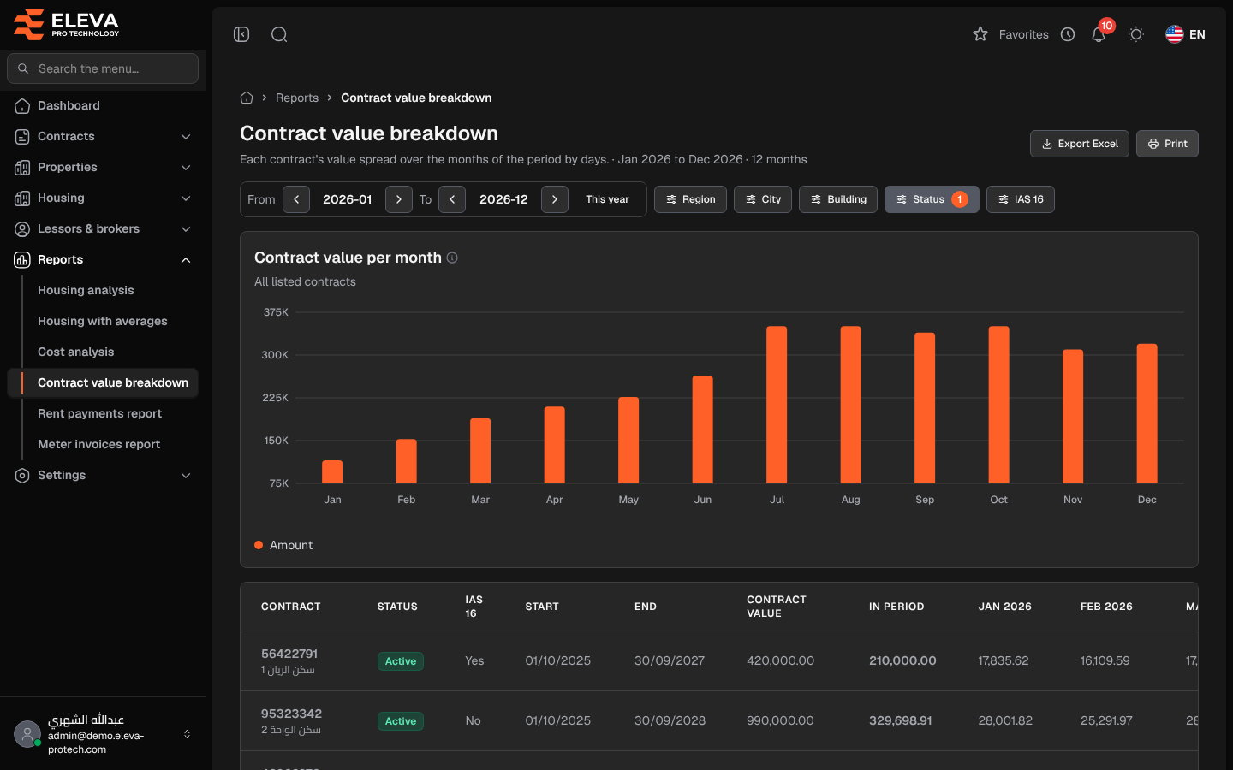Screen dimensions: 1233x770
Task: Expand the Properties menu
Action: (x=103, y=167)
